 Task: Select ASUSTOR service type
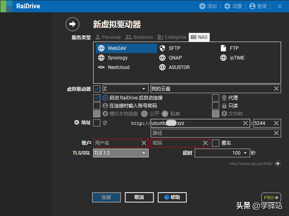pos(174,67)
